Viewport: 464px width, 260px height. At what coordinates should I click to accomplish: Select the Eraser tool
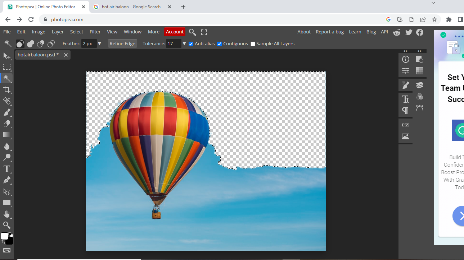7,124
